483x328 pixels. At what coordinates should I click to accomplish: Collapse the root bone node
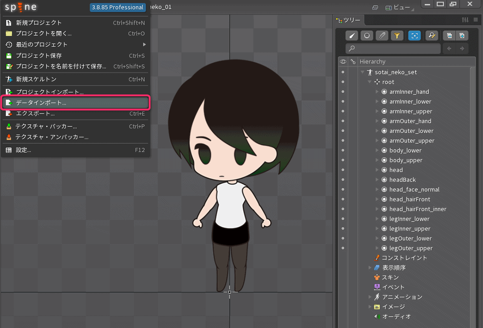[370, 82]
